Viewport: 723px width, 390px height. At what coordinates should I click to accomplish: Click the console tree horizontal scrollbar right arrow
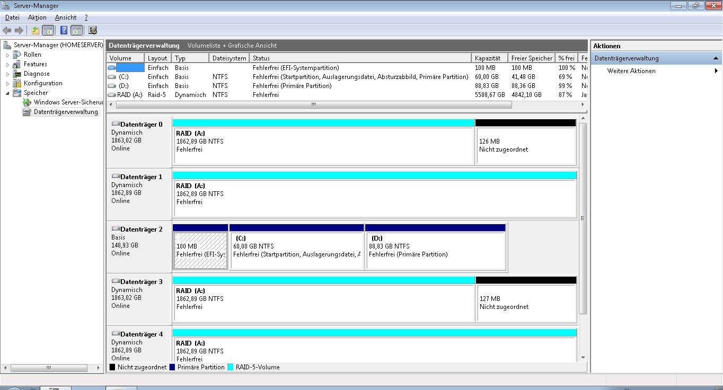click(99, 368)
